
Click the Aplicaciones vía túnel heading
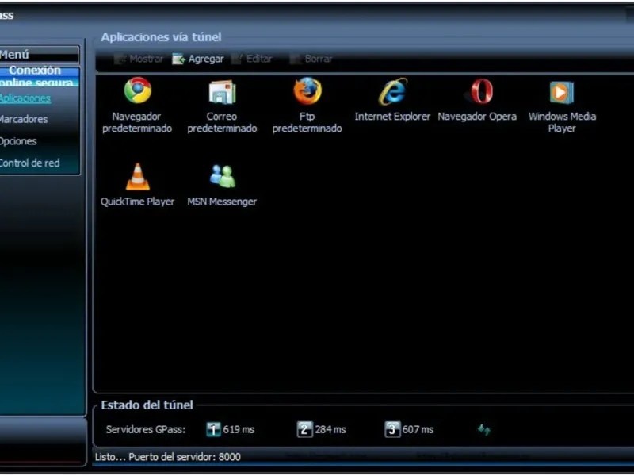click(161, 37)
